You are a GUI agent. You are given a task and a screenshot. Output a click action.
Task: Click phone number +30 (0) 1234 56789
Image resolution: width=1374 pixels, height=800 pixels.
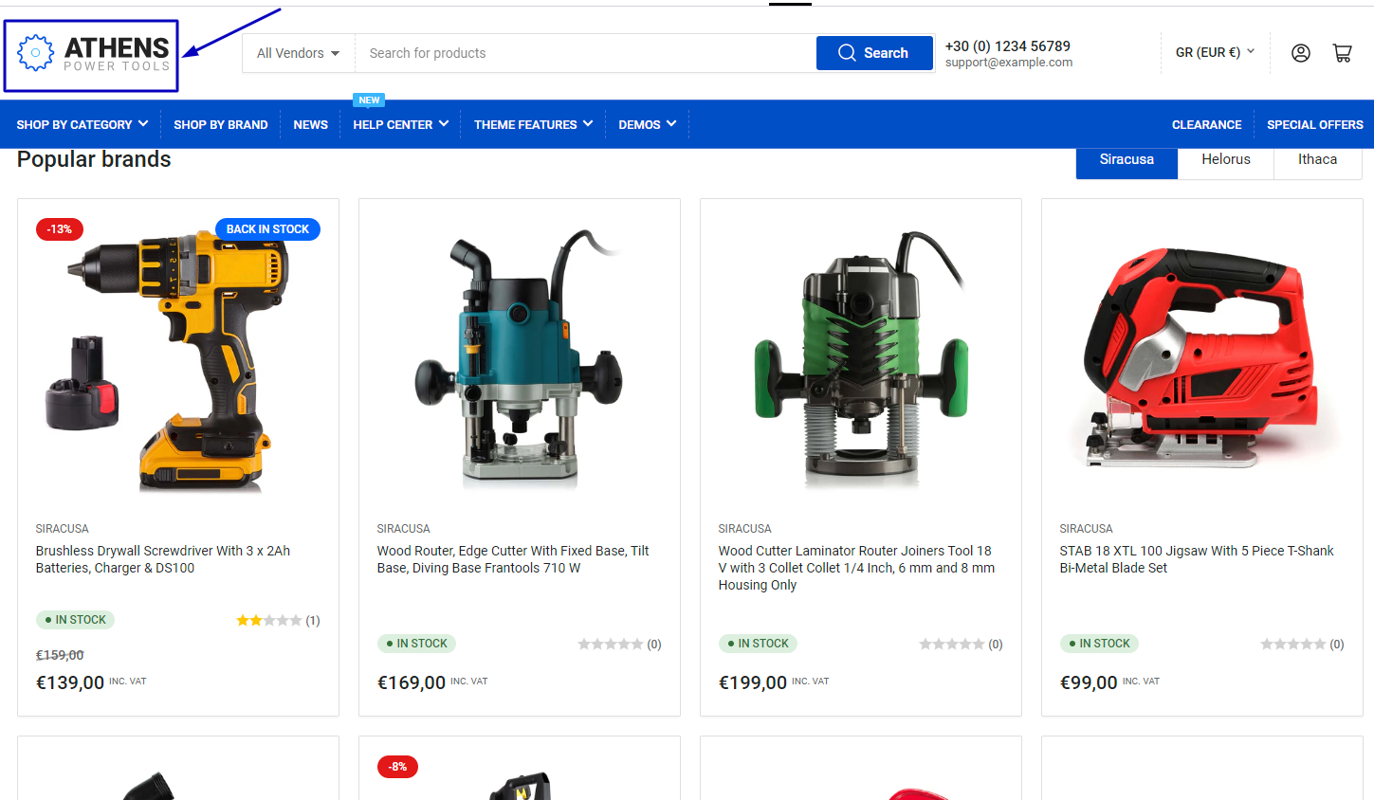coord(1008,45)
